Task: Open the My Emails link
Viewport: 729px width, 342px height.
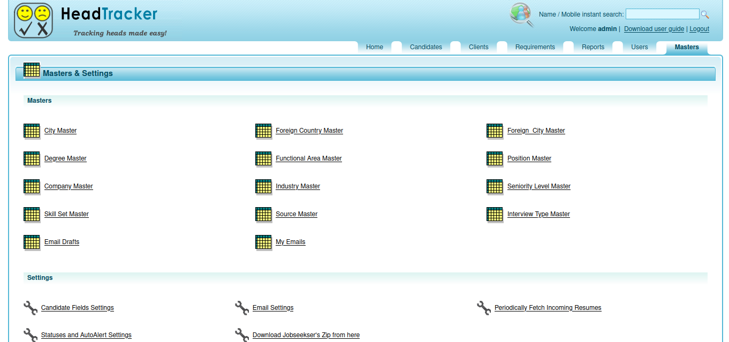Action: 291,242
